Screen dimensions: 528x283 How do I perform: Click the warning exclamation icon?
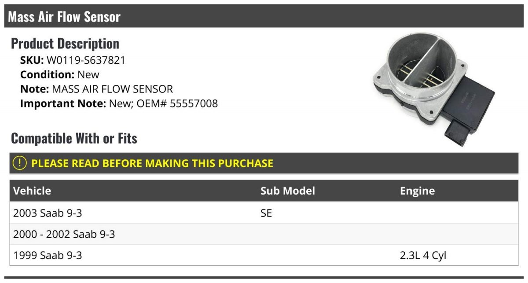click(x=20, y=163)
